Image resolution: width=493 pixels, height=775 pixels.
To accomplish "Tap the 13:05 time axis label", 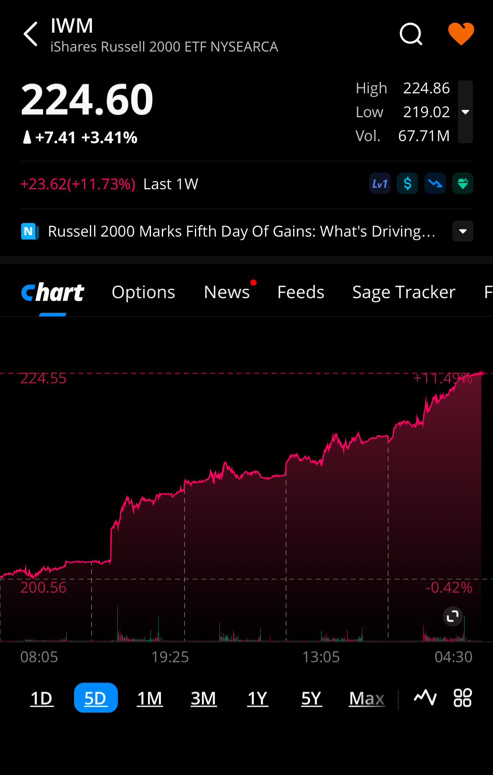I will coord(321,657).
